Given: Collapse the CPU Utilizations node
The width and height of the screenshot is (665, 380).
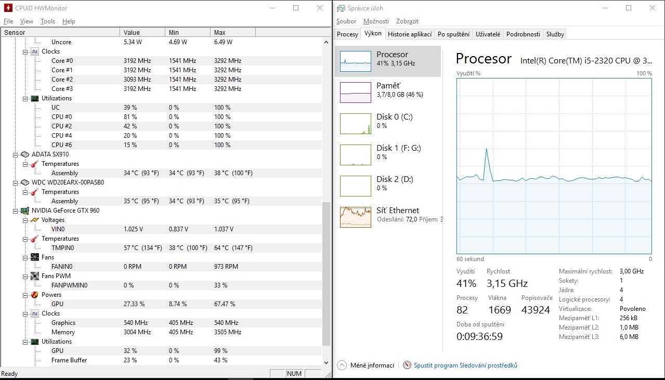Looking at the screenshot, I should pos(25,98).
